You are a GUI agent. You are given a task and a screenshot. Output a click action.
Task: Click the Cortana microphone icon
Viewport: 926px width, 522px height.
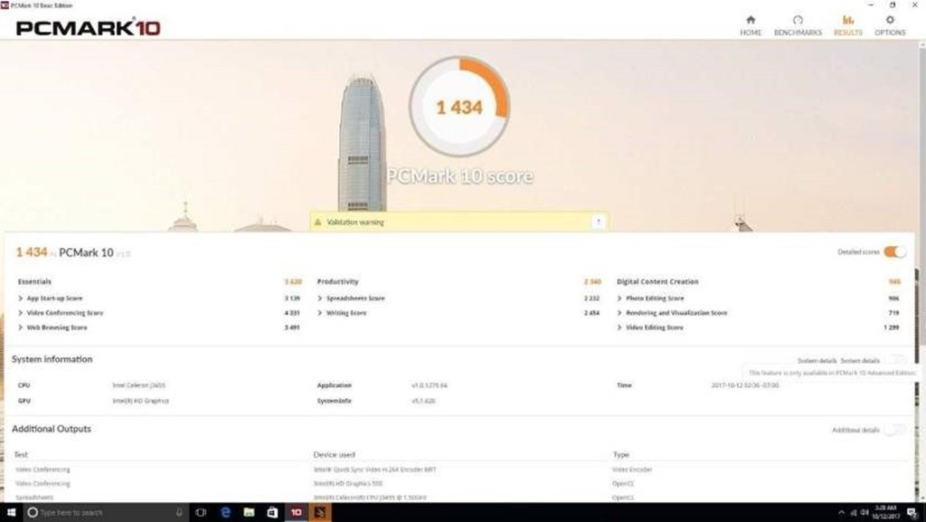[179, 512]
